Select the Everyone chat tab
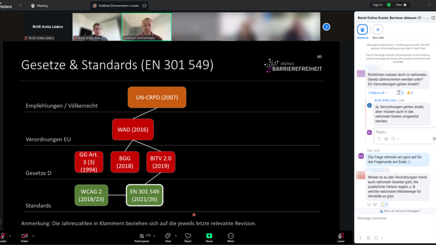The width and height of the screenshot is (436, 245). (362, 30)
